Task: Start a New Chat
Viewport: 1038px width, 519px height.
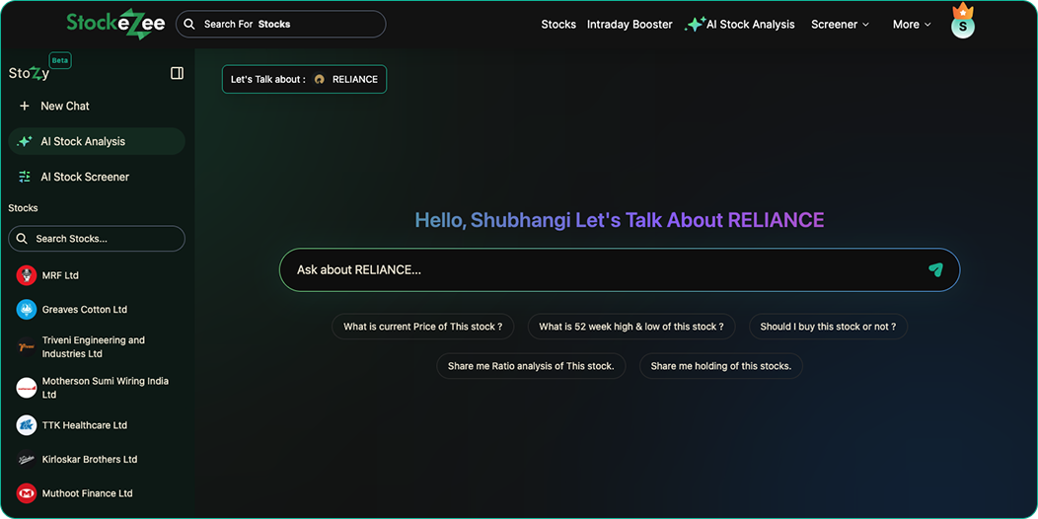Action: click(65, 106)
